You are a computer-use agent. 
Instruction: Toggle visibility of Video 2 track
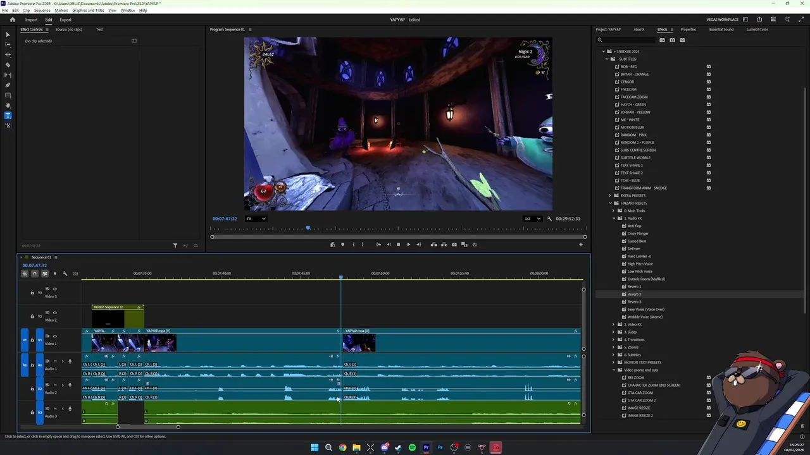[x=54, y=312]
